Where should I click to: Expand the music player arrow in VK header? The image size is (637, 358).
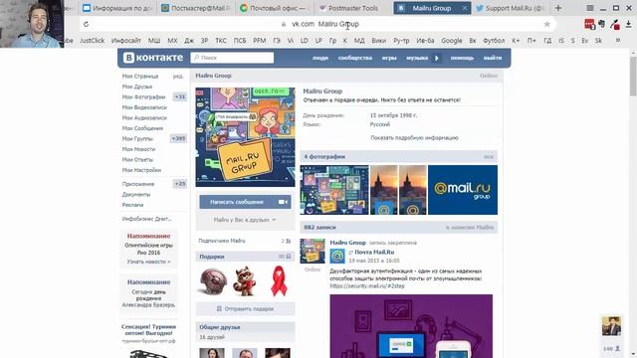(437, 58)
